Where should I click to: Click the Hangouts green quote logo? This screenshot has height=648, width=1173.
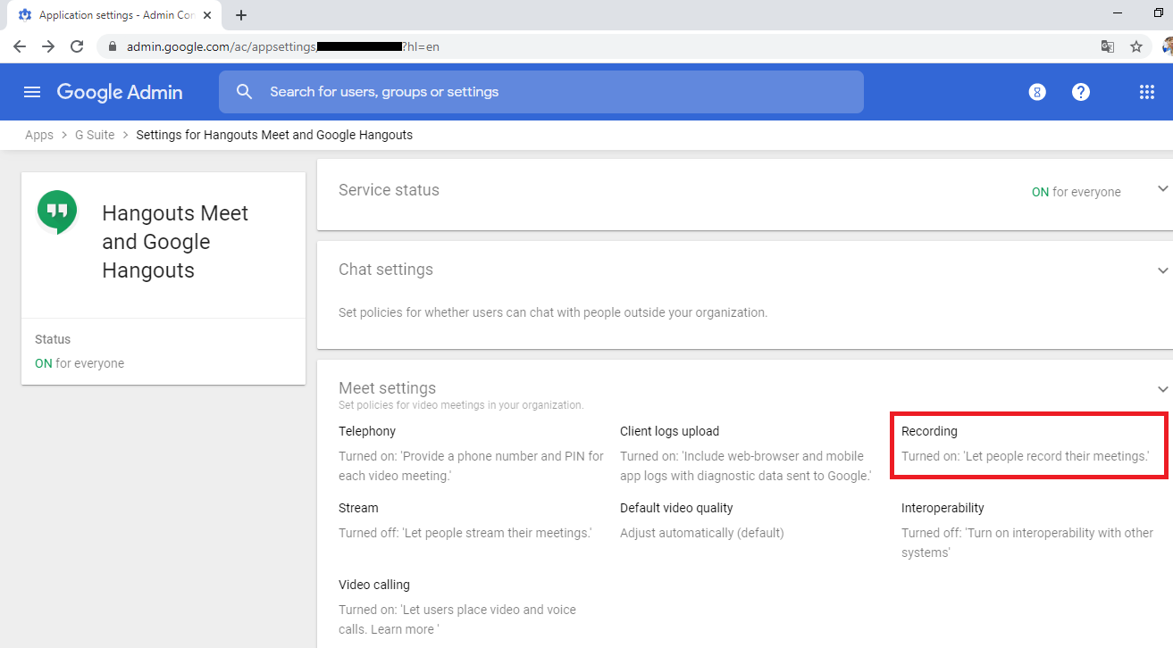(57, 212)
